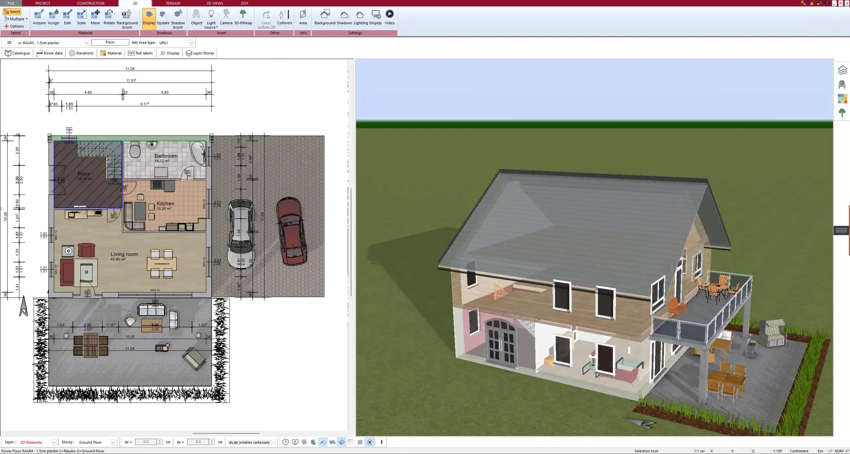Insert a Light source

211,19
